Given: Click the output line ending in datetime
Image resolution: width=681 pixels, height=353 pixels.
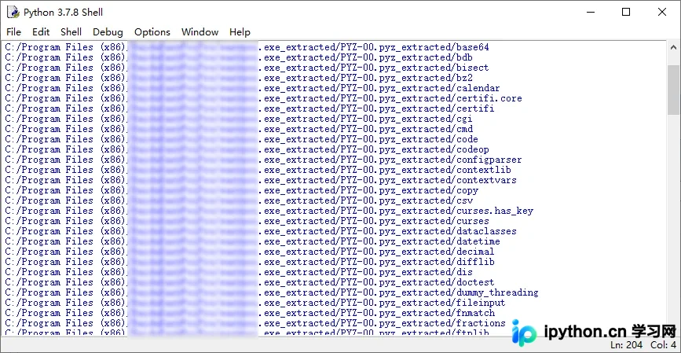Looking at the screenshot, I should (x=253, y=241).
